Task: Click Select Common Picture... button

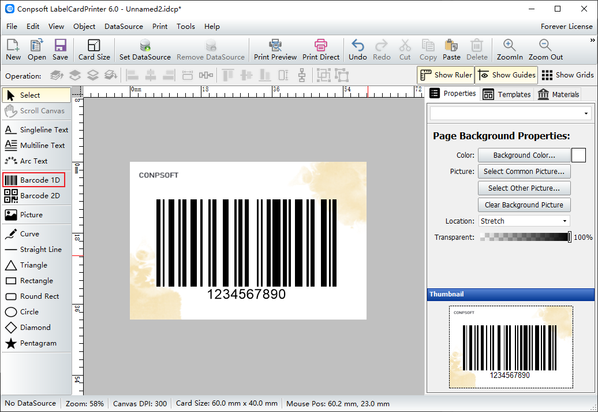Action: [524, 172]
